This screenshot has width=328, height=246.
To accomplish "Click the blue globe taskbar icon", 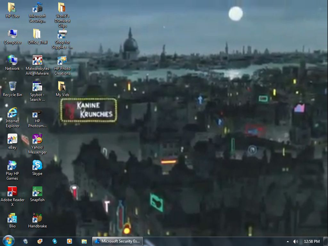I will click(54, 241).
